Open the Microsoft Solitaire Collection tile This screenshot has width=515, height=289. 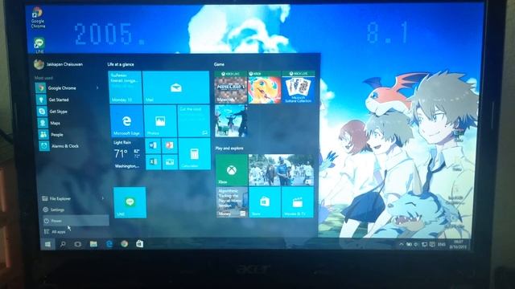(299, 88)
